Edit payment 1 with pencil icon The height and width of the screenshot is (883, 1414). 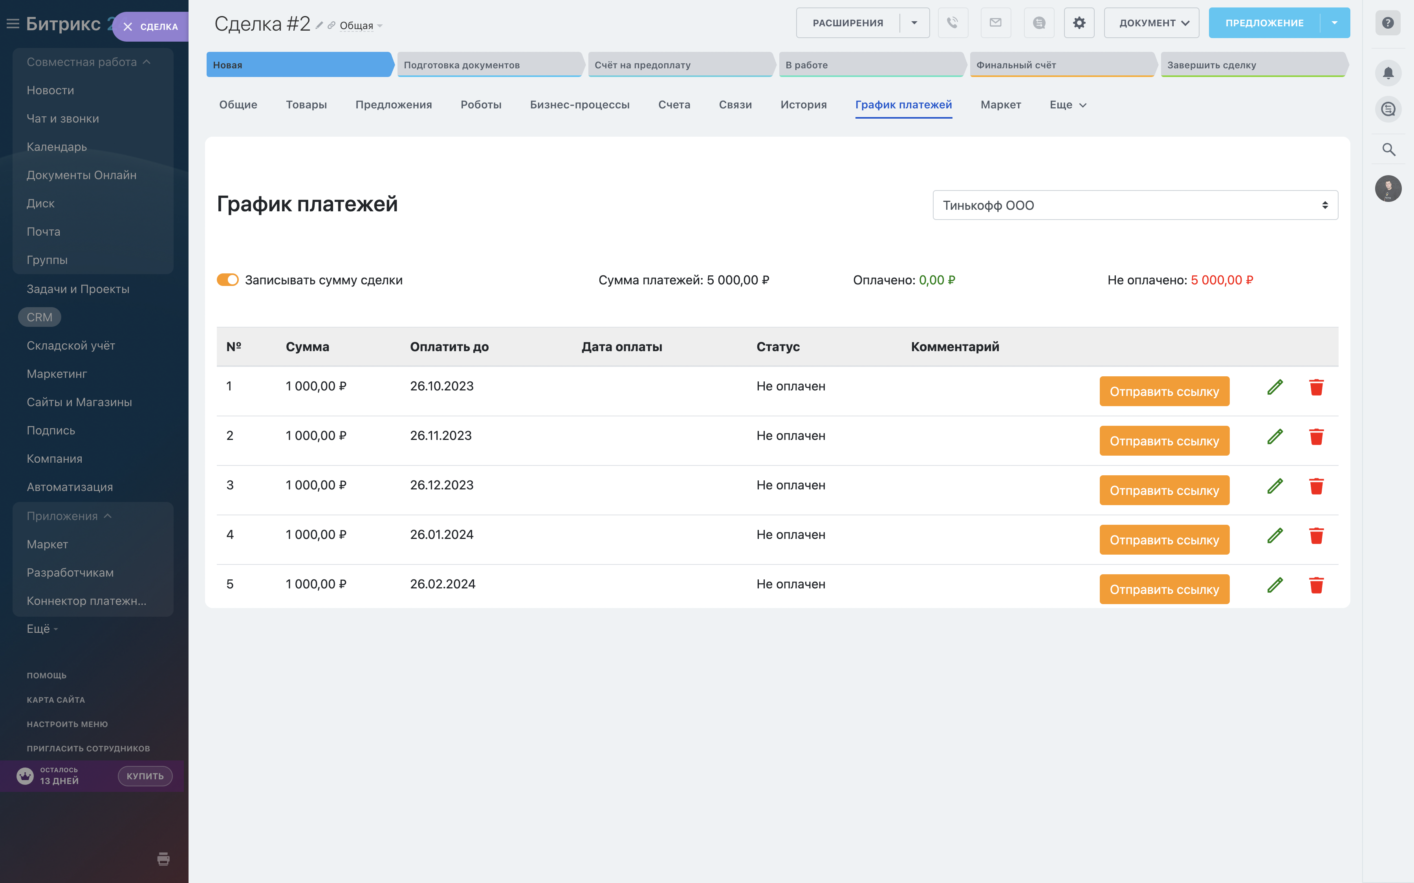click(1275, 387)
